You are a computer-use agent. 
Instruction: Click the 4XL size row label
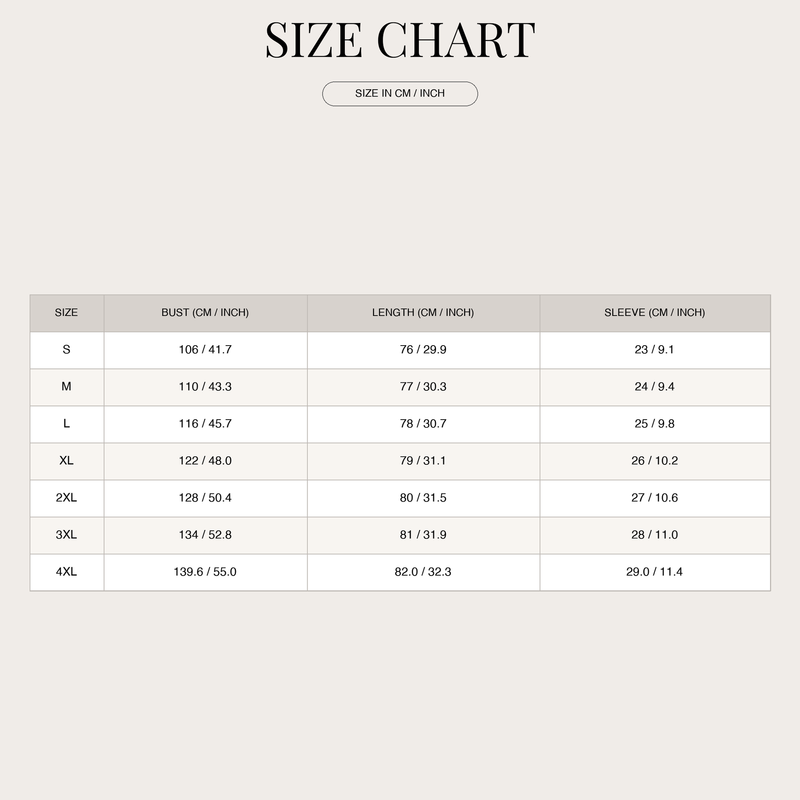coord(66,572)
